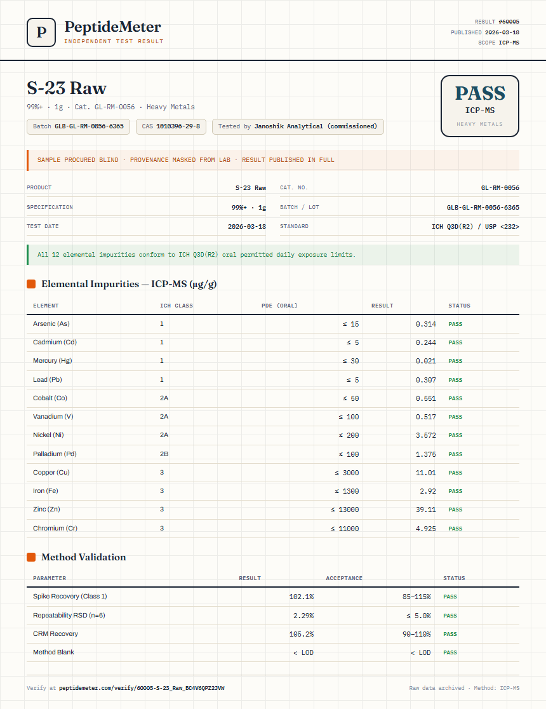Image resolution: width=546 pixels, height=709 pixels.
Task: Click the PDE (ORAL) column header
Action: click(x=279, y=306)
